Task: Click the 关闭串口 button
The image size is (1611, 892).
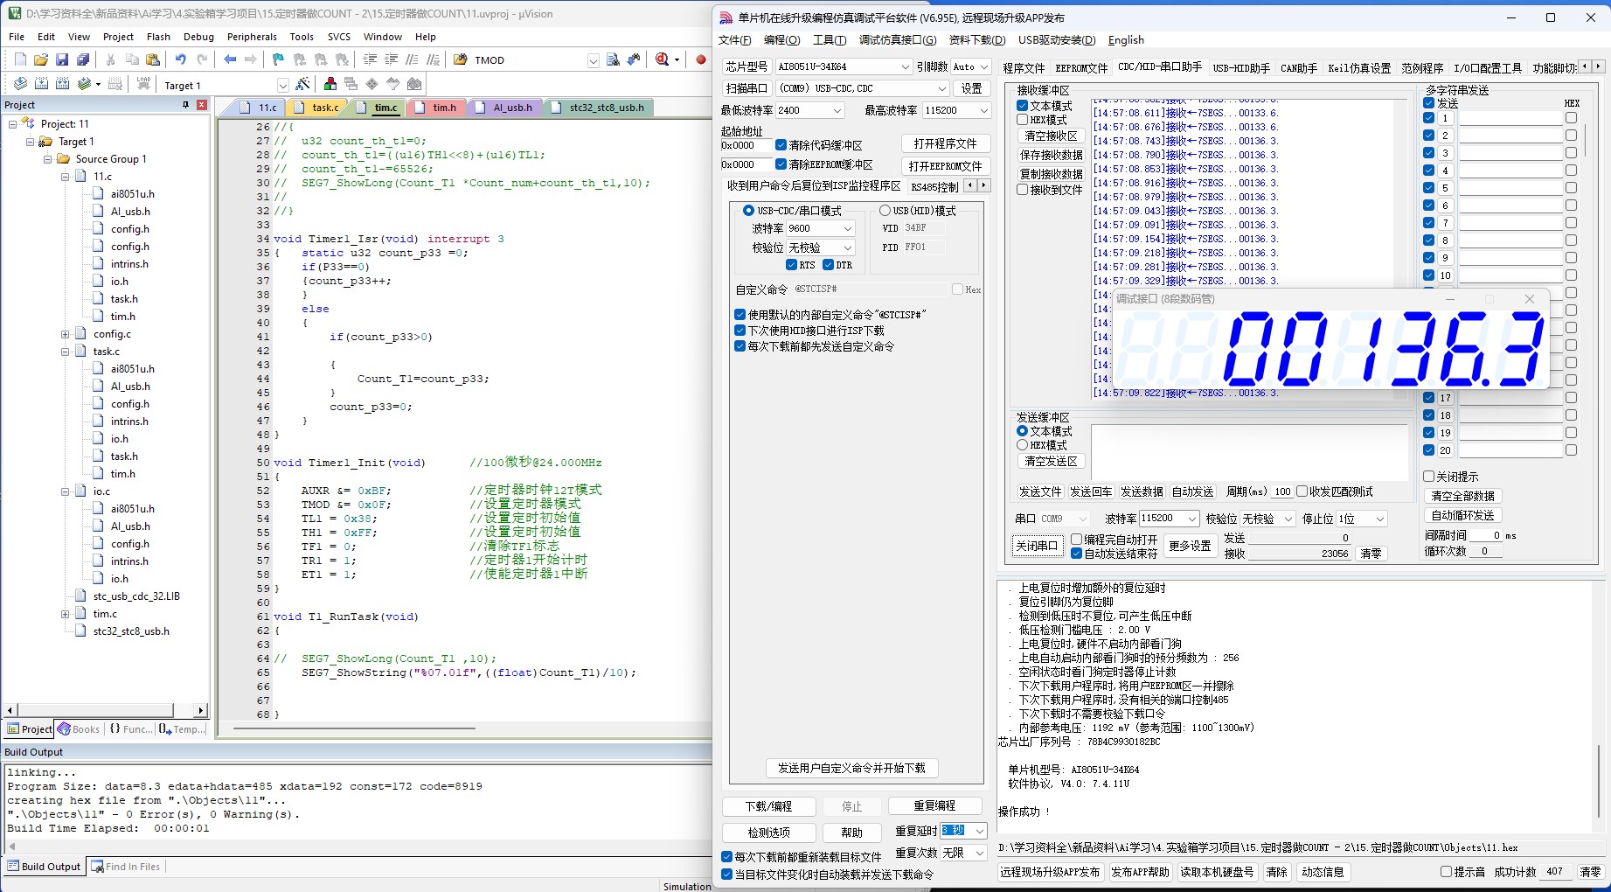Action: 1037,546
